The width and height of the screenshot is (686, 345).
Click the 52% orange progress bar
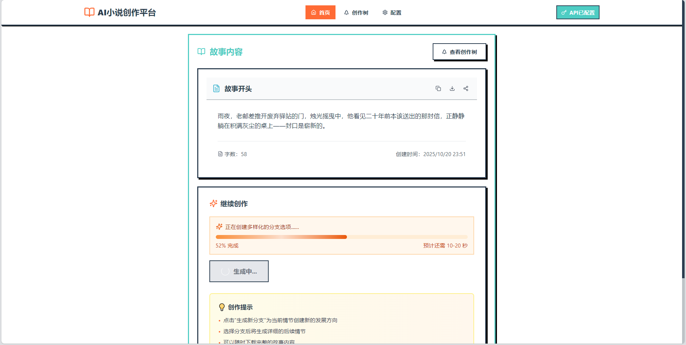click(281, 237)
